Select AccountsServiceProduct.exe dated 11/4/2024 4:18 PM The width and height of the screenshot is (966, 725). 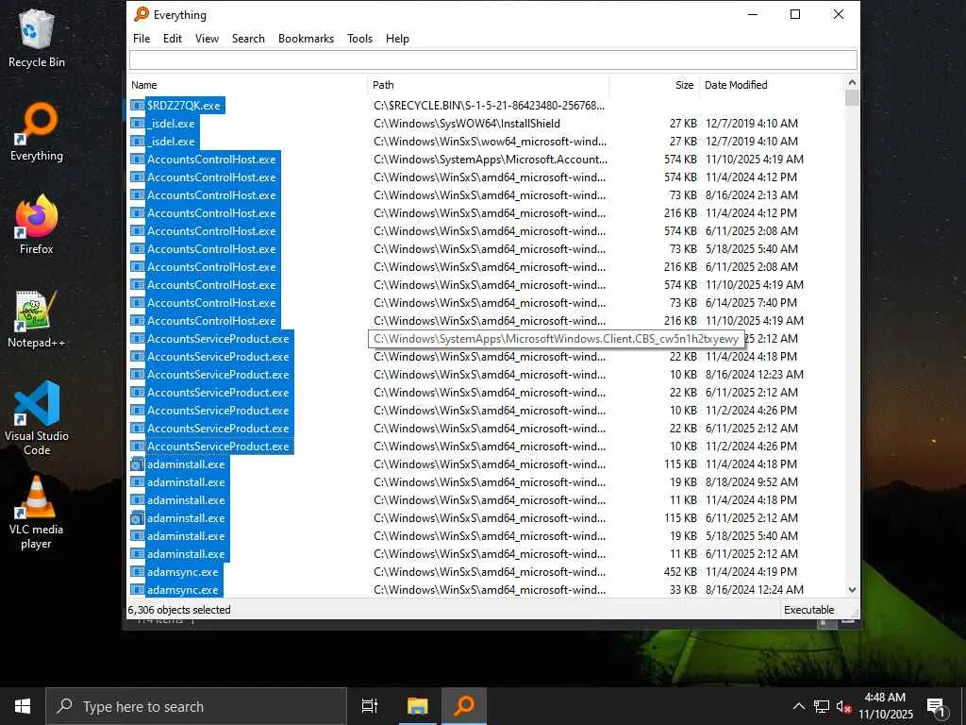[x=218, y=356]
